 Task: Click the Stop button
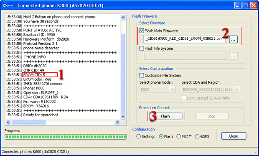click(x=212, y=116)
